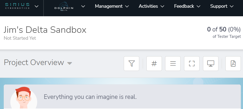
Task: Open the Management menu
Action: pyautogui.click(x=112, y=6)
